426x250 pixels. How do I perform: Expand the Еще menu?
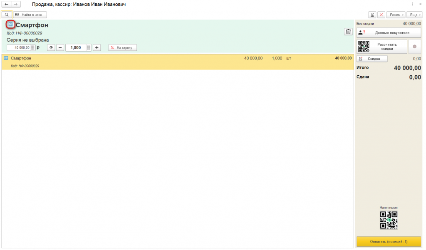point(415,15)
